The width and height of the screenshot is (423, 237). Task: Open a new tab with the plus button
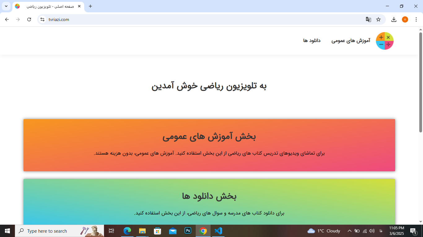[x=90, y=6]
